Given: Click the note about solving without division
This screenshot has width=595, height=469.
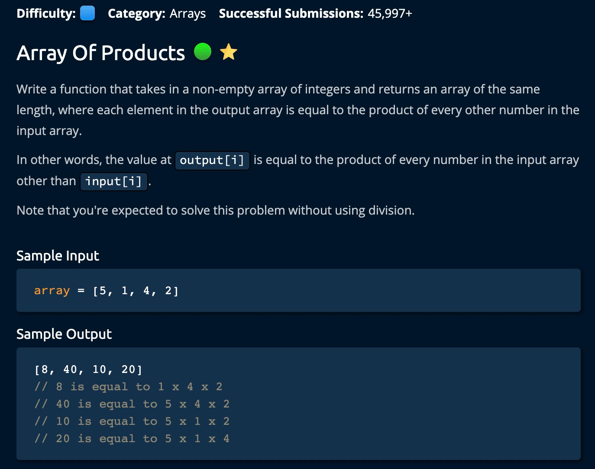Looking at the screenshot, I should click(215, 211).
